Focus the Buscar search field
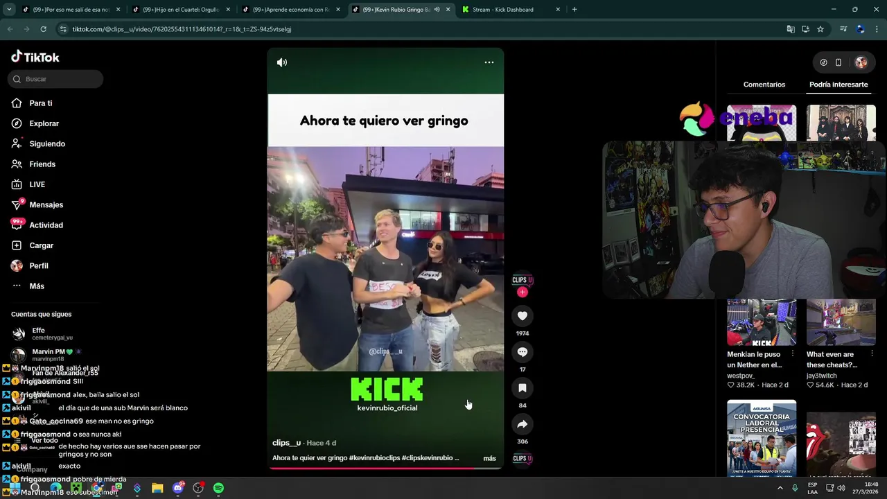 [55, 79]
